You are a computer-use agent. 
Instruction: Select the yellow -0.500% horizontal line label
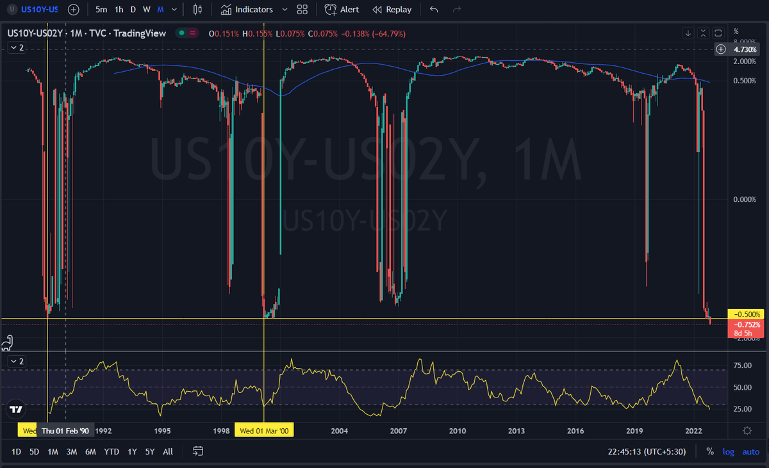[x=745, y=314]
